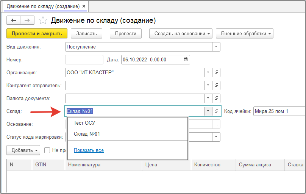
Task: Click the GTIN column header
Action: tap(48, 165)
